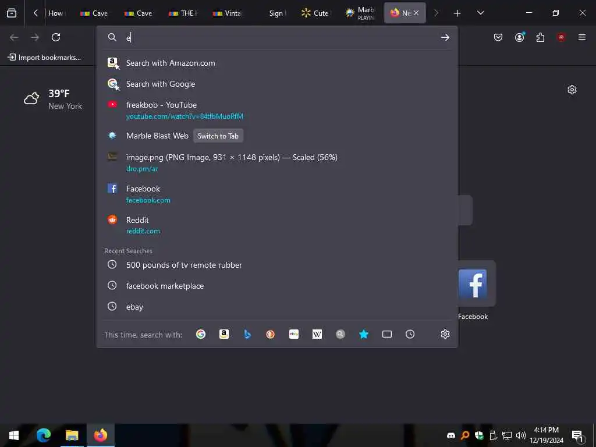596x447 pixels.
Task: Open File Explorer from taskbar
Action: (x=72, y=435)
